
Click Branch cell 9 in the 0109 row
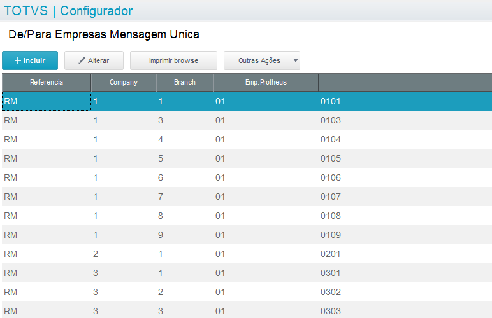click(185, 235)
